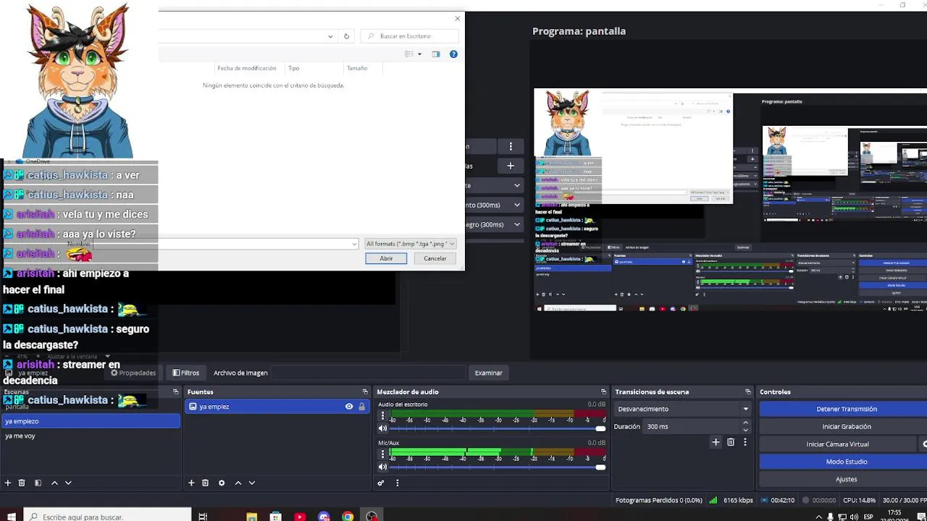Open scene filters icon in the Escenas toolbar
This screenshot has height=521, width=927.
(38, 483)
